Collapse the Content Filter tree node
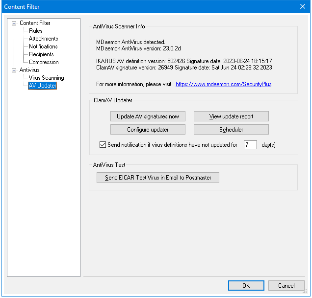The height and width of the screenshot is (298, 312). (14, 23)
